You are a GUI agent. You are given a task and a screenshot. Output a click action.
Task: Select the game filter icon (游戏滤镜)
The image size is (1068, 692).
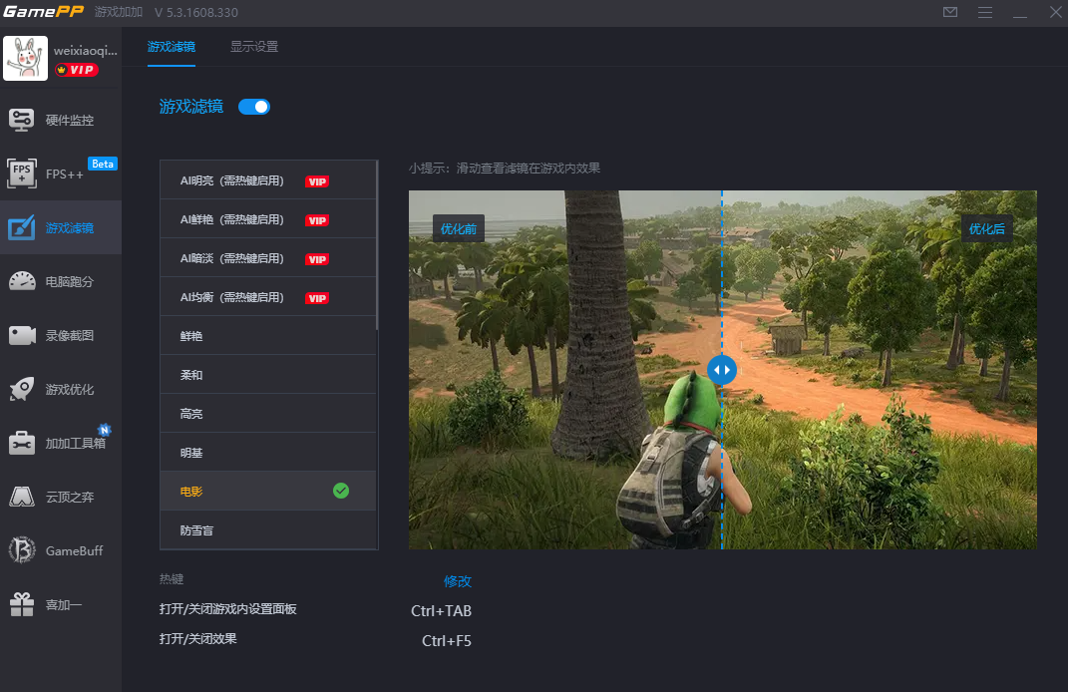[x=21, y=227]
